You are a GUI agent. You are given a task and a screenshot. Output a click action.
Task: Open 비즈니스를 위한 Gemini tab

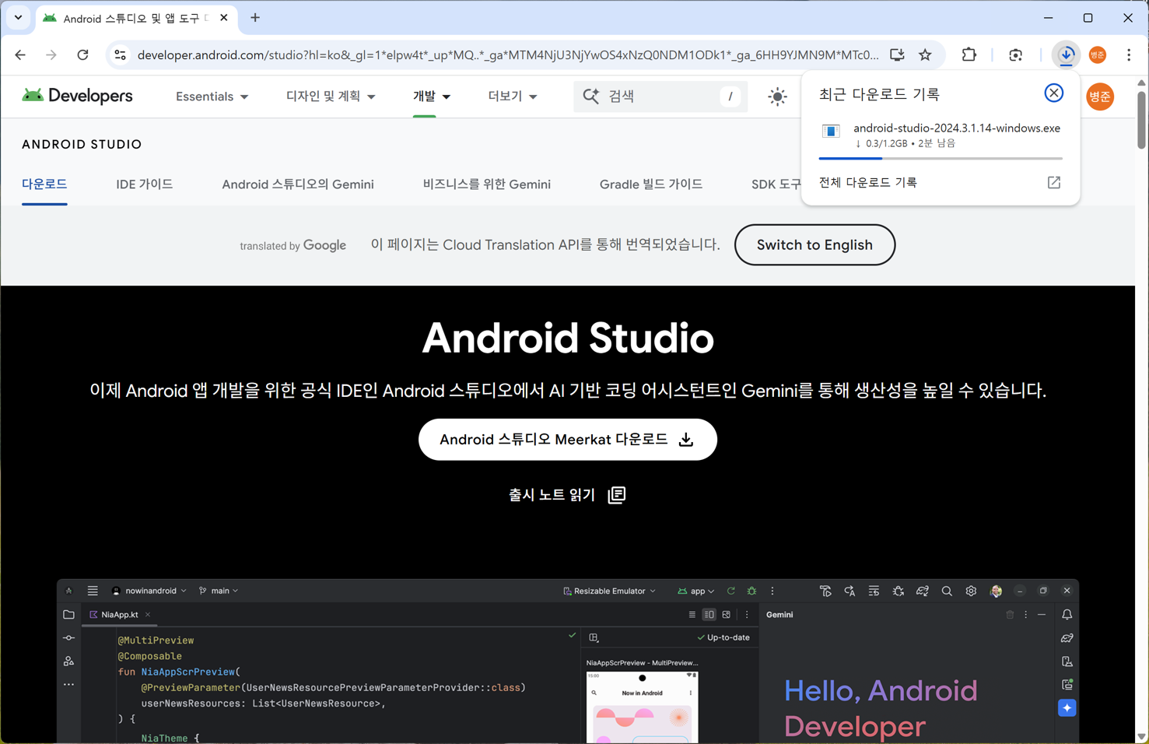[x=487, y=184]
